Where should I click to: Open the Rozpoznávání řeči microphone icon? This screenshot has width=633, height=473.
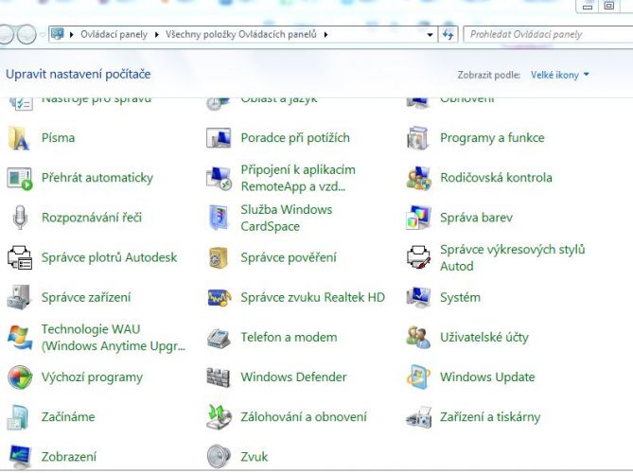tap(20, 218)
